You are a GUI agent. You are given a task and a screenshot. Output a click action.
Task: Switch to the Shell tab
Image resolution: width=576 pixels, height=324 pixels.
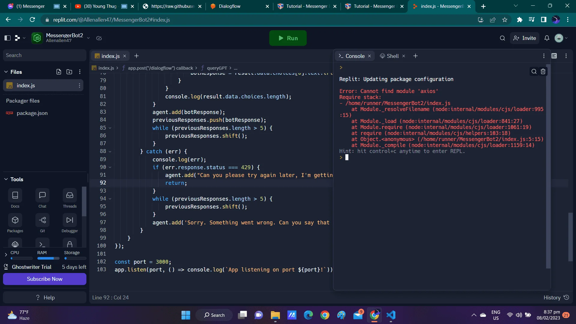389,56
